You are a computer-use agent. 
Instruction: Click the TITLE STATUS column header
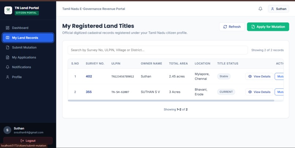click(x=228, y=64)
